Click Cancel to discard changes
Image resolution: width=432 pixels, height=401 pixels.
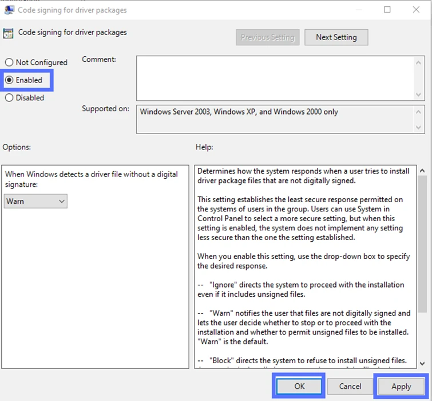[x=350, y=387]
